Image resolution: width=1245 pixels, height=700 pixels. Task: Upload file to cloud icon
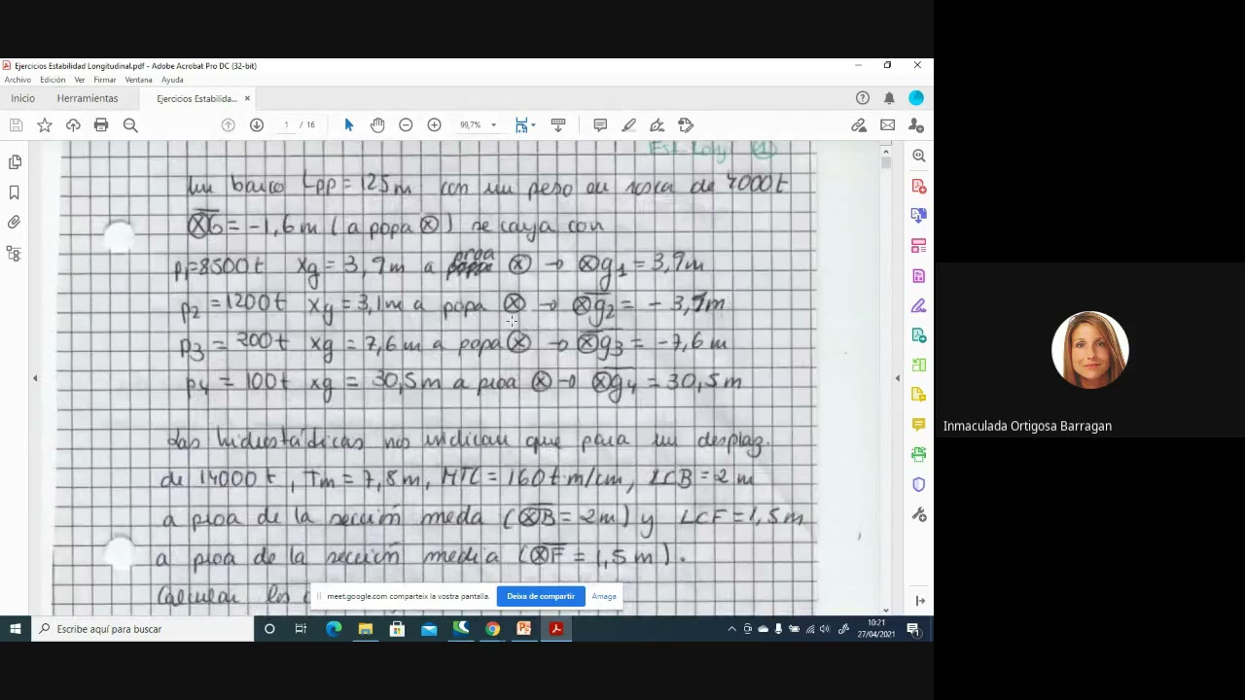pos(73,124)
